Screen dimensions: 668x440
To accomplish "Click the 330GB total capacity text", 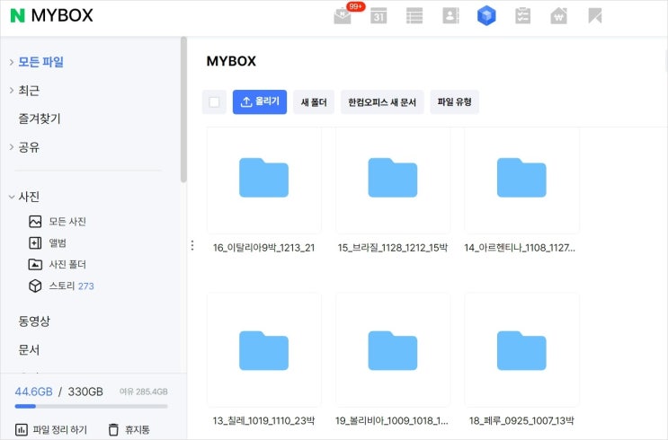I will pos(85,392).
